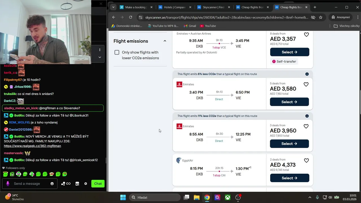The width and height of the screenshot is (361, 203).
Task: Open info icon for 11% less CO2e banner
Action: [307, 116]
